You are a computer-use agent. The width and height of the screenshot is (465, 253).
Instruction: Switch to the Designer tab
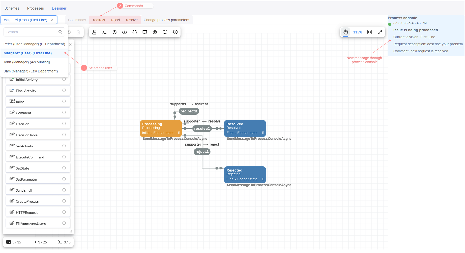pos(59,8)
